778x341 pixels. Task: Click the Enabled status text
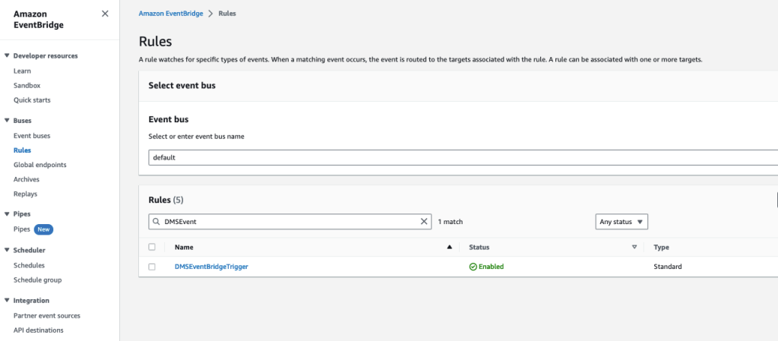[492, 267]
